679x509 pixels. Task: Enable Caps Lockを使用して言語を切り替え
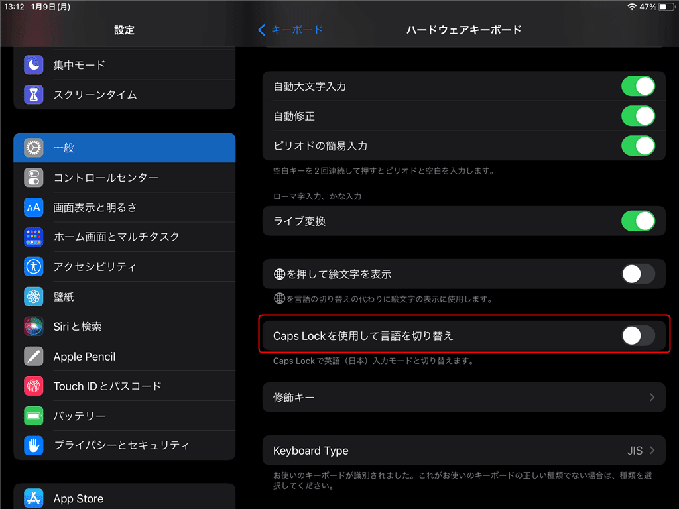(x=638, y=336)
